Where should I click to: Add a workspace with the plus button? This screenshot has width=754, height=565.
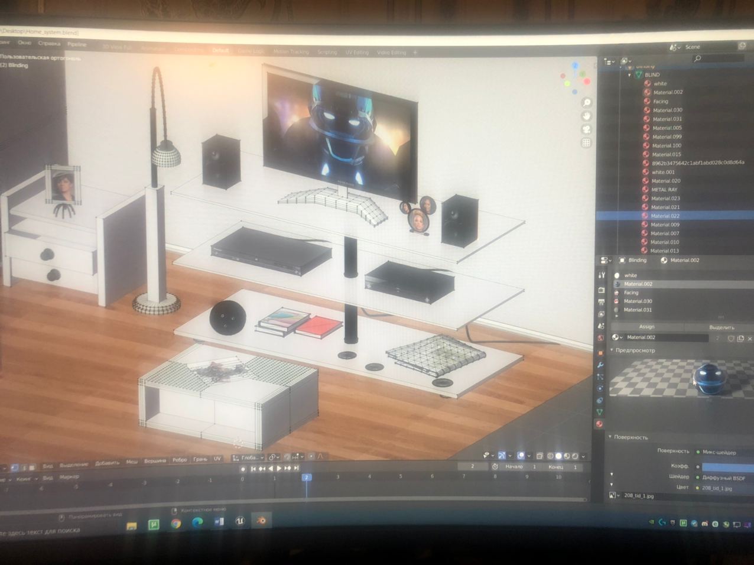tap(415, 53)
